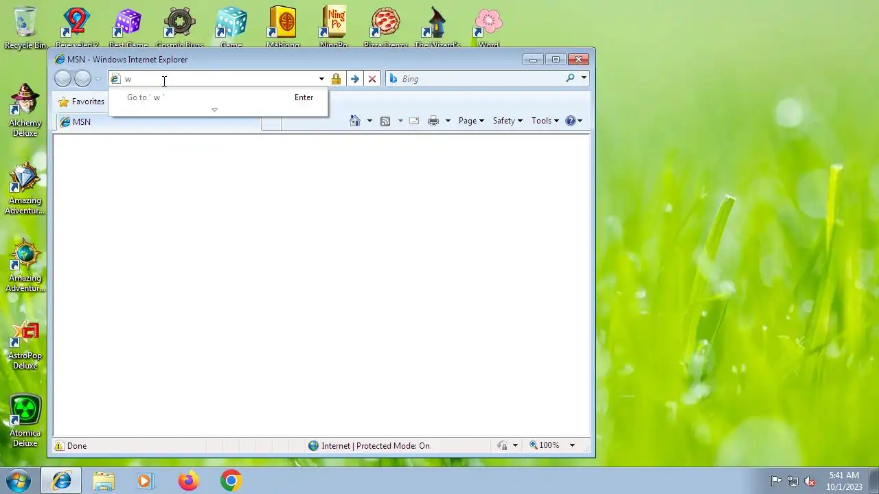
Task: Select the Bejeweled 2 desktop shortcut
Action: pos(77,29)
